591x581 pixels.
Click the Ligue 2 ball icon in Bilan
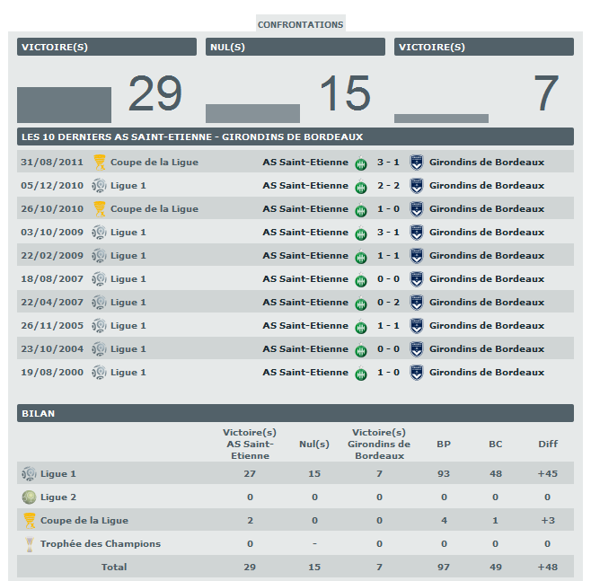tap(30, 497)
